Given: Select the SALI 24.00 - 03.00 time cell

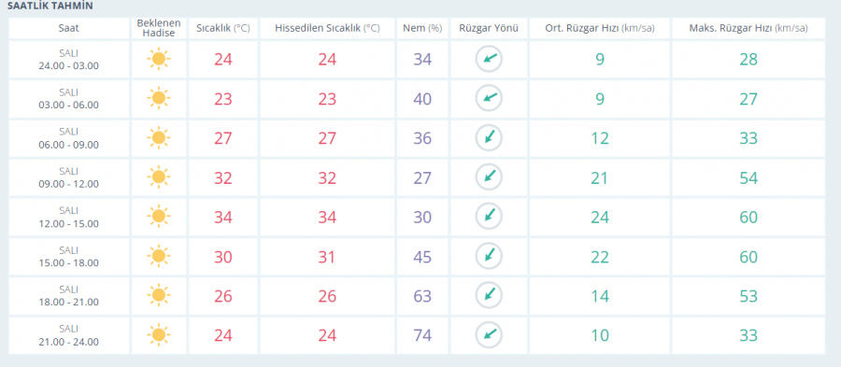Looking at the screenshot, I should [x=68, y=60].
